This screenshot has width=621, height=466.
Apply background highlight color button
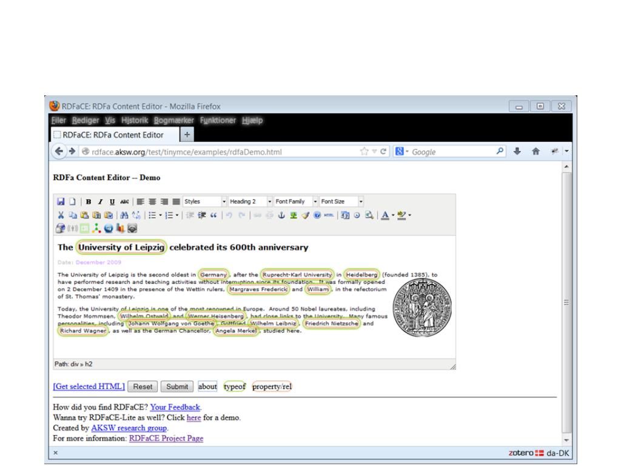[401, 215]
